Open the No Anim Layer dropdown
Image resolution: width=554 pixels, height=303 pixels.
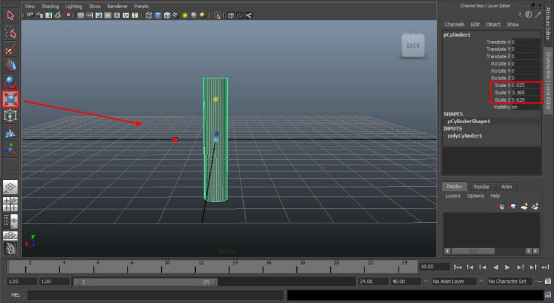coord(454,282)
